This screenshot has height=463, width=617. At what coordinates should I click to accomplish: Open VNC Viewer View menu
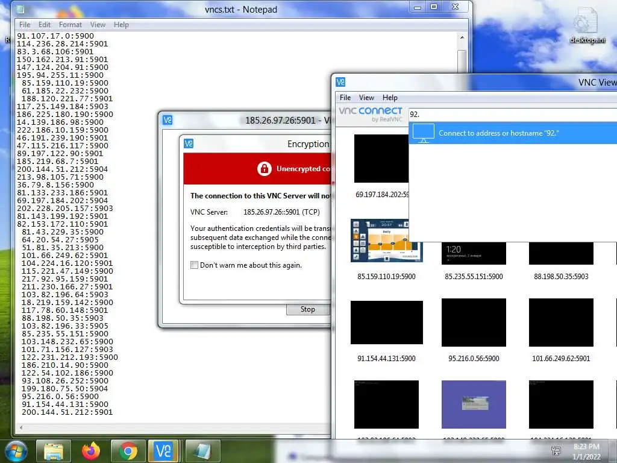click(366, 97)
